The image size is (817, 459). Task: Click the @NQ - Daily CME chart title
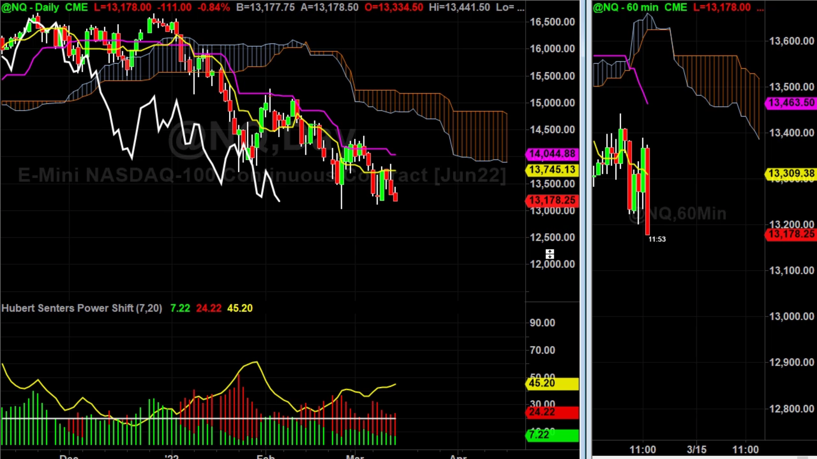[45, 7]
